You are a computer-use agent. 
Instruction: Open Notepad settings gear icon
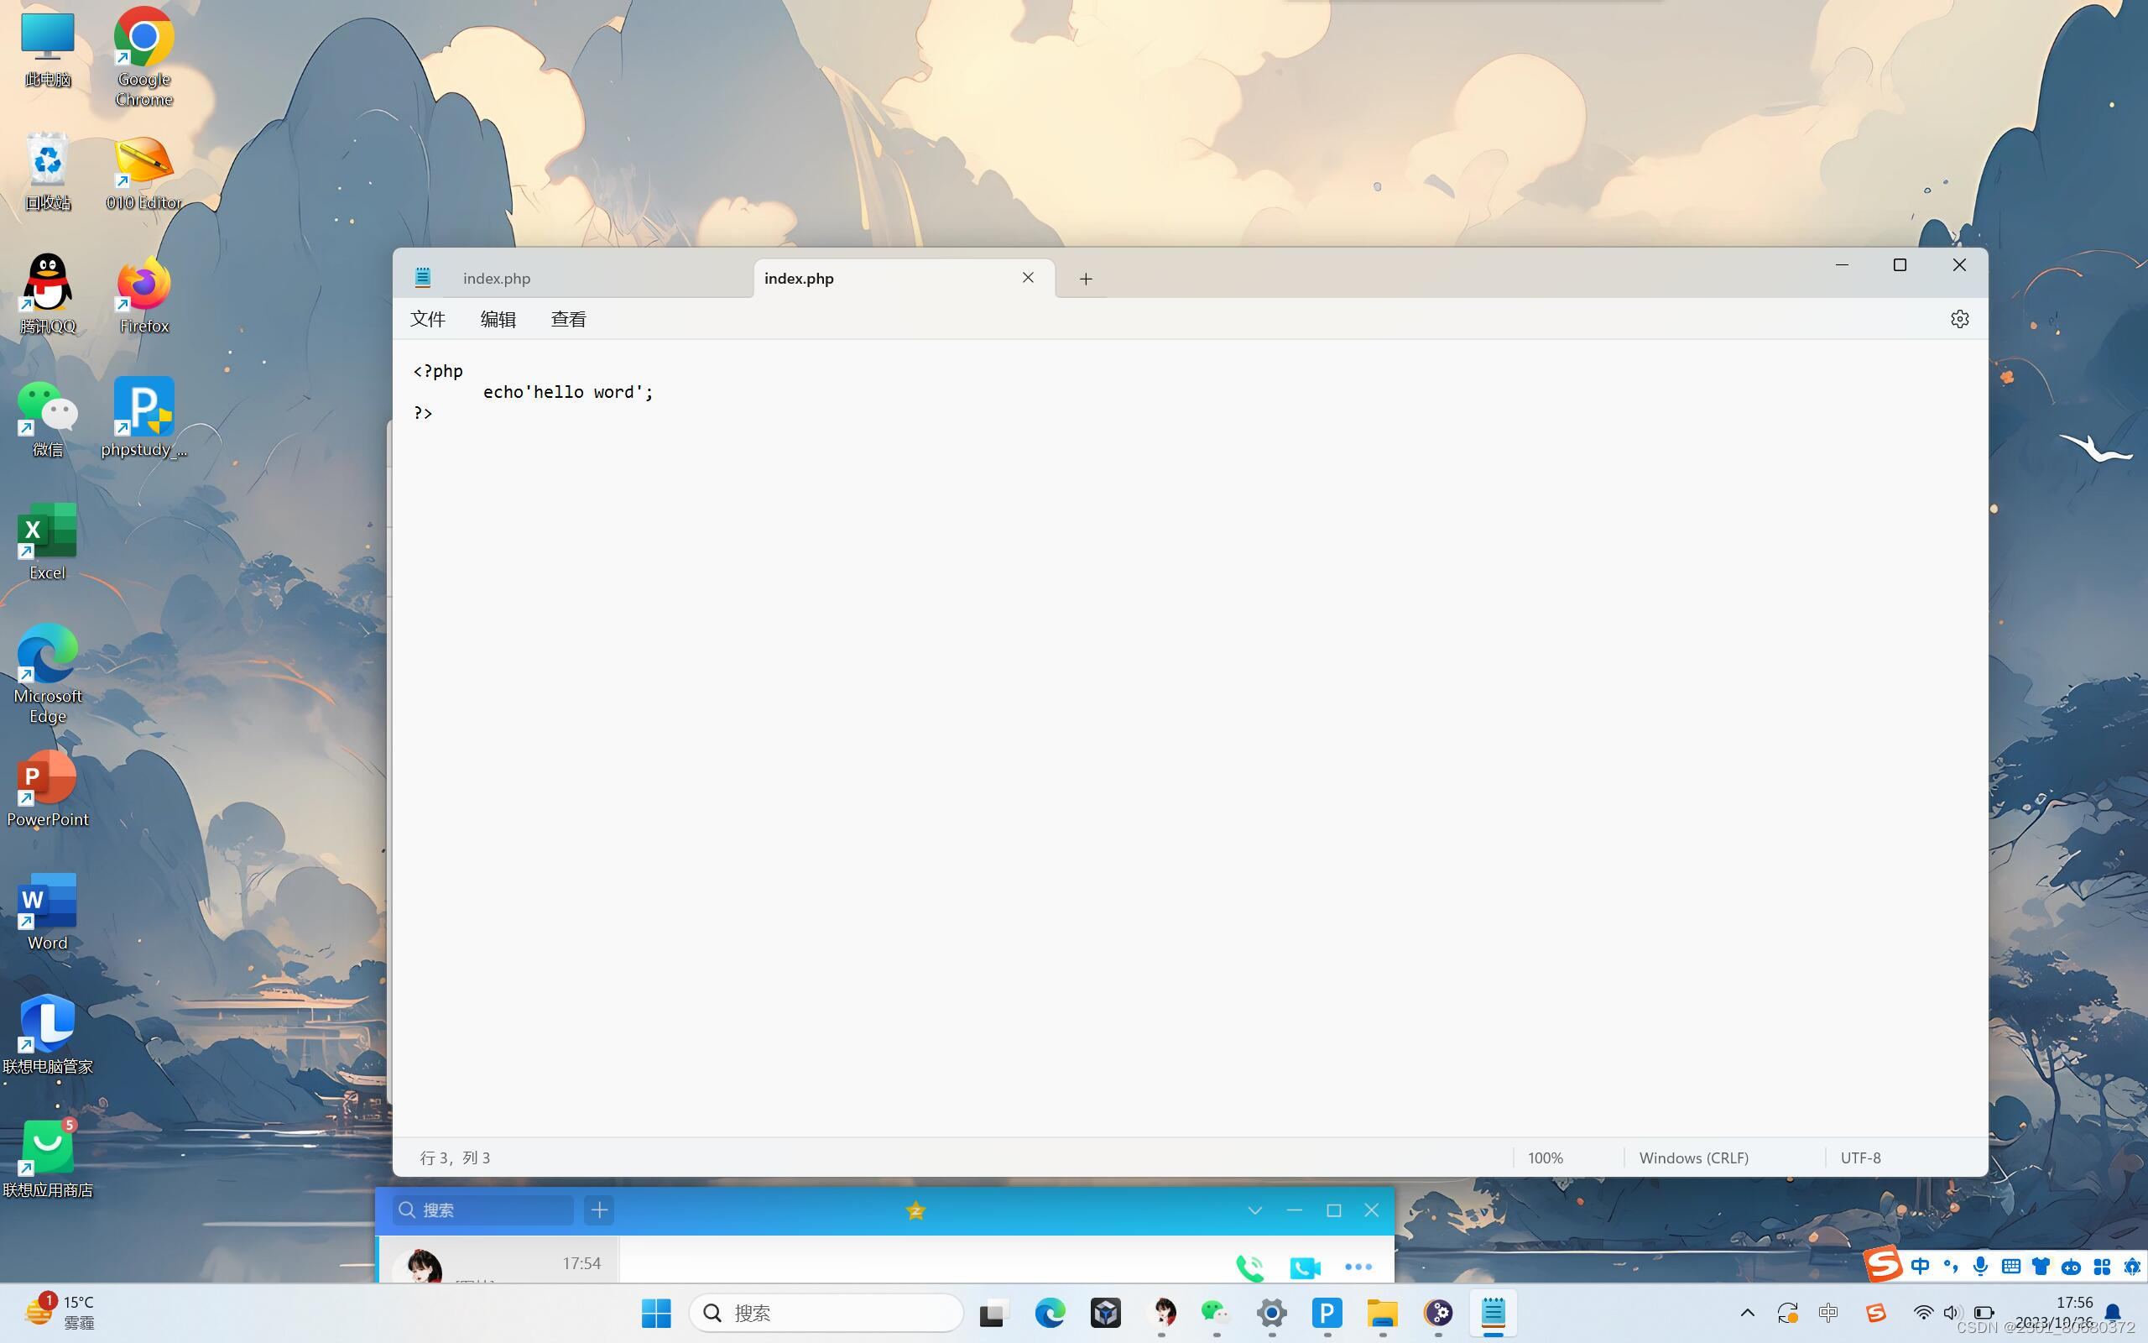click(1959, 319)
